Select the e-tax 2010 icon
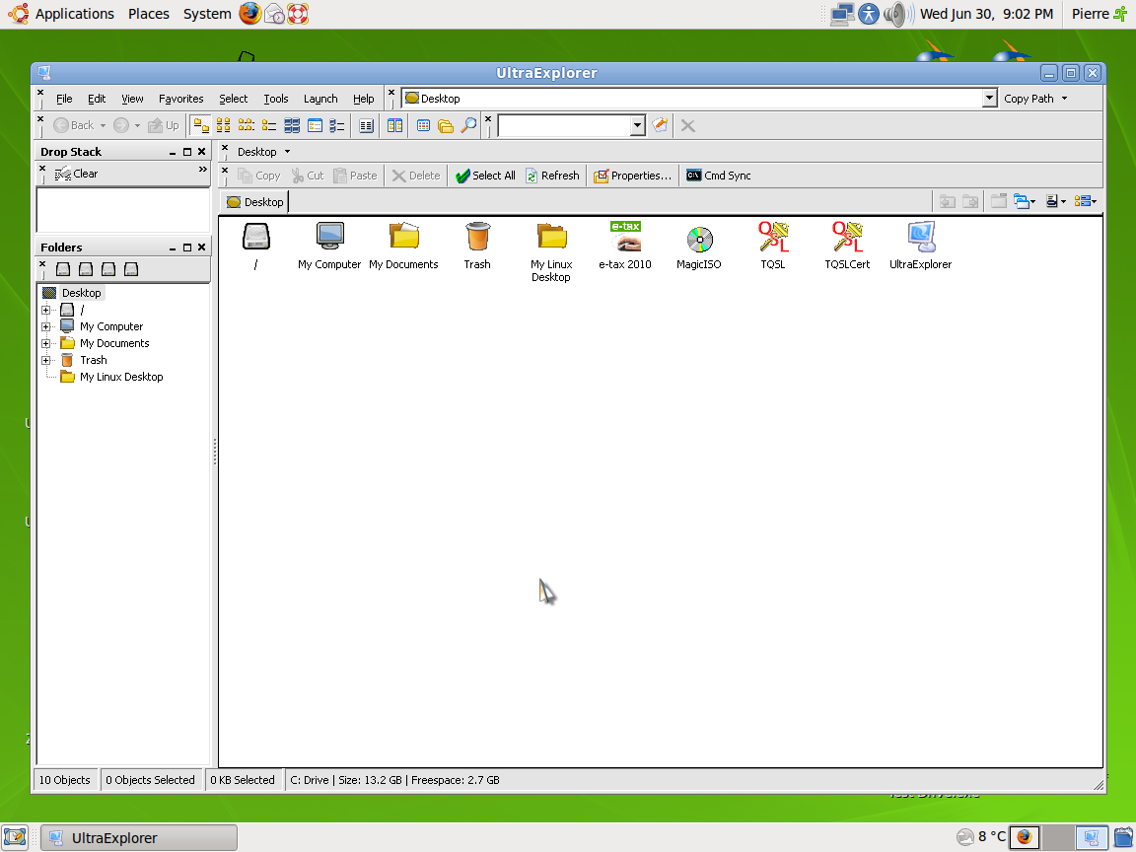 pos(625,239)
